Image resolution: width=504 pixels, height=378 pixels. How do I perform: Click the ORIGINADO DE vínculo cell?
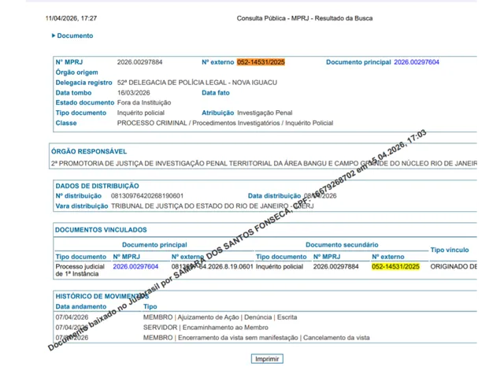pos(454,266)
